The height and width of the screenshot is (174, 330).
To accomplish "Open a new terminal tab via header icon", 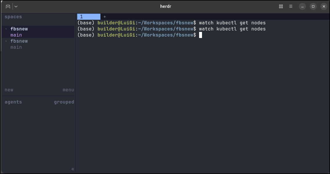I will 8,6.
